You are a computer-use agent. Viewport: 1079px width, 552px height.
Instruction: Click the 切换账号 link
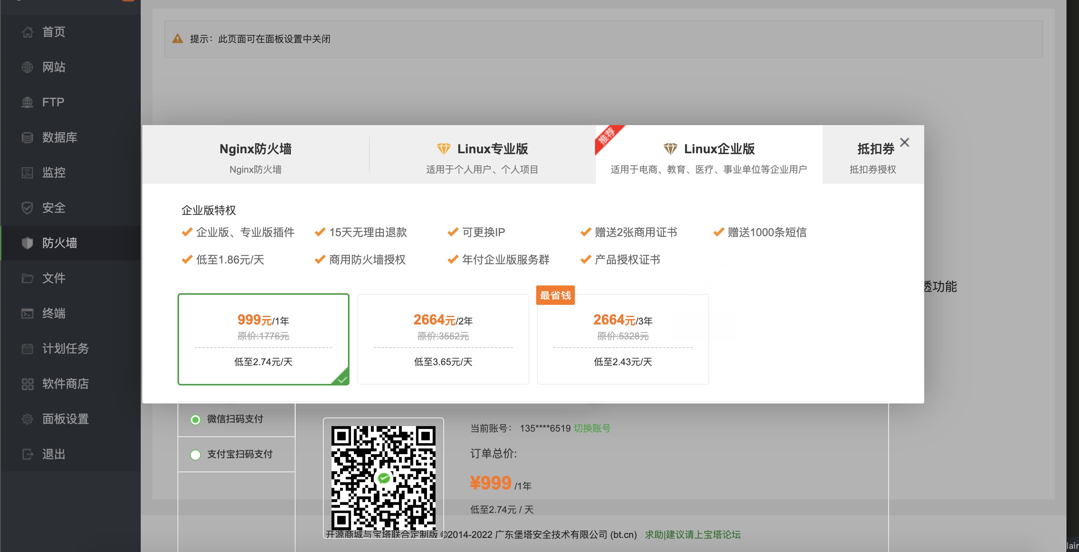592,428
